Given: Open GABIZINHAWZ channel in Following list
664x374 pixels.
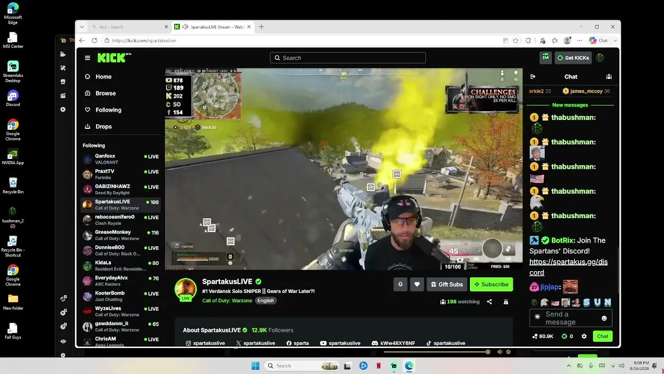Looking at the screenshot, I should point(120,189).
